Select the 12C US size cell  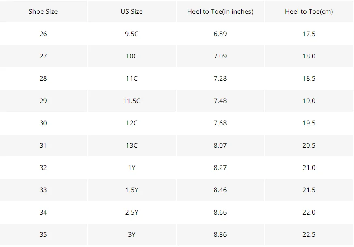(x=132, y=123)
